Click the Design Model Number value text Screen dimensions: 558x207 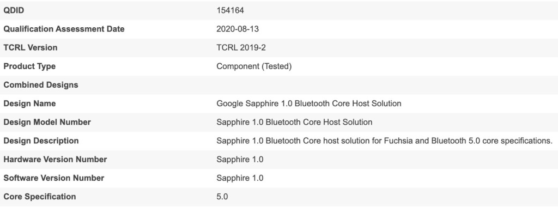click(294, 122)
